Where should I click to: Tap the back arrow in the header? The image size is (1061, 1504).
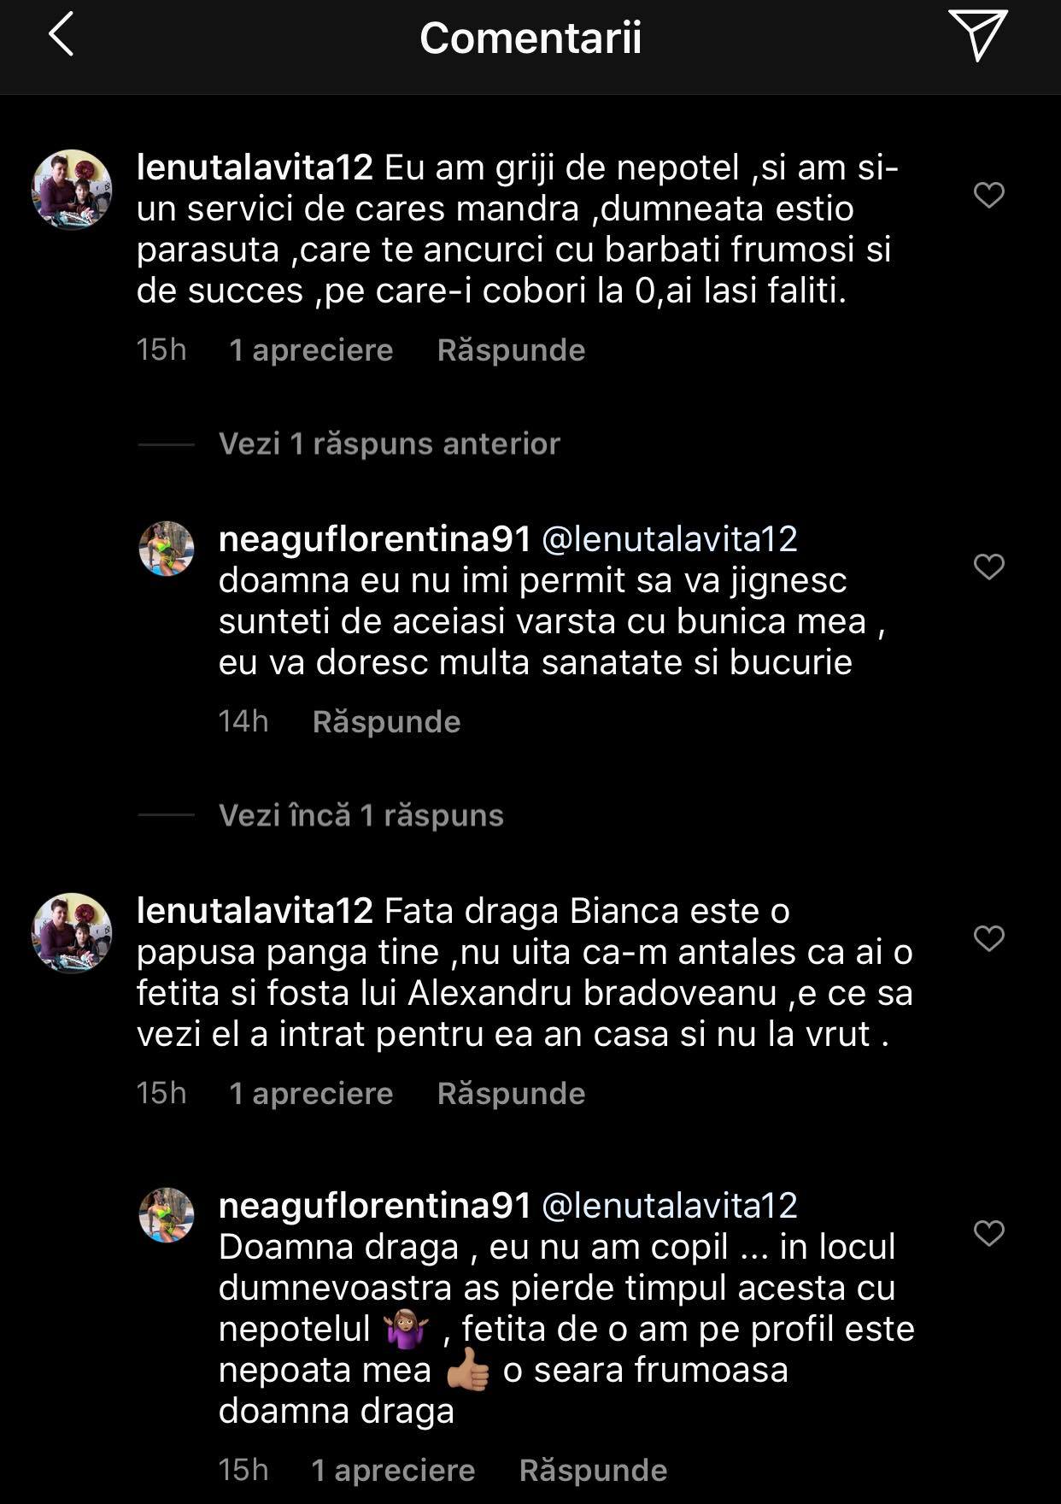(61, 35)
